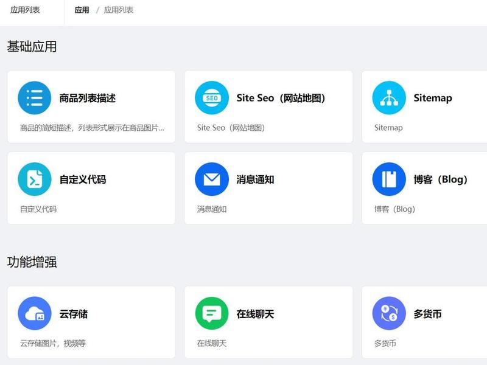Click the grey 自定义代码 description text
This screenshot has height=365, width=487.
38,209
